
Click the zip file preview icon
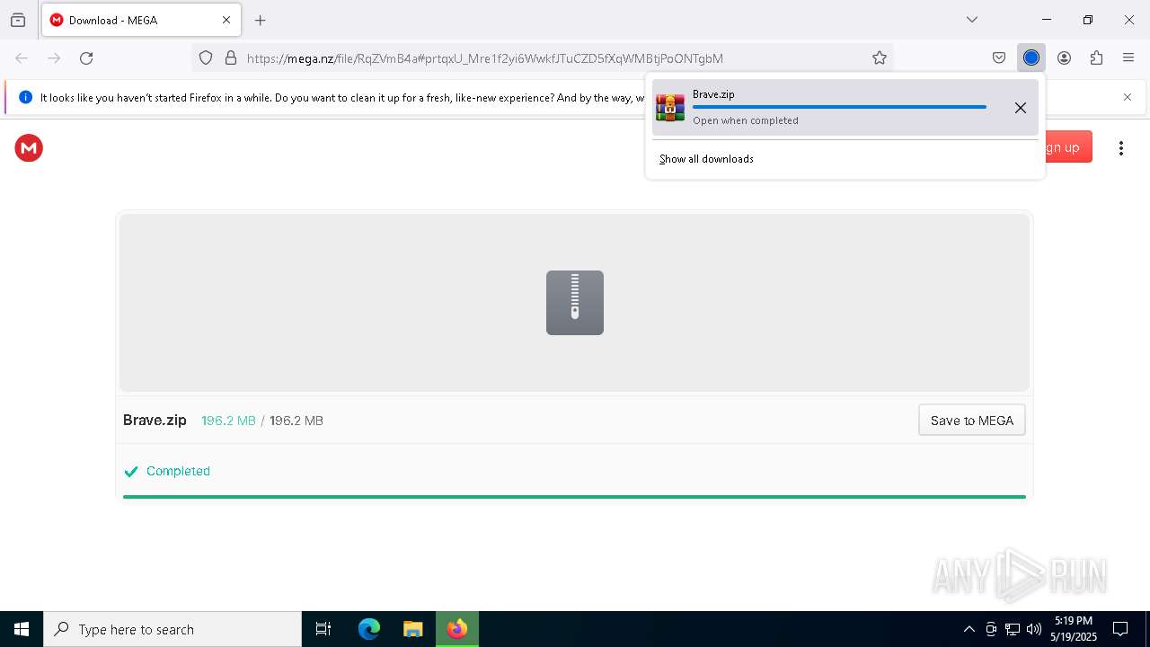[575, 303]
